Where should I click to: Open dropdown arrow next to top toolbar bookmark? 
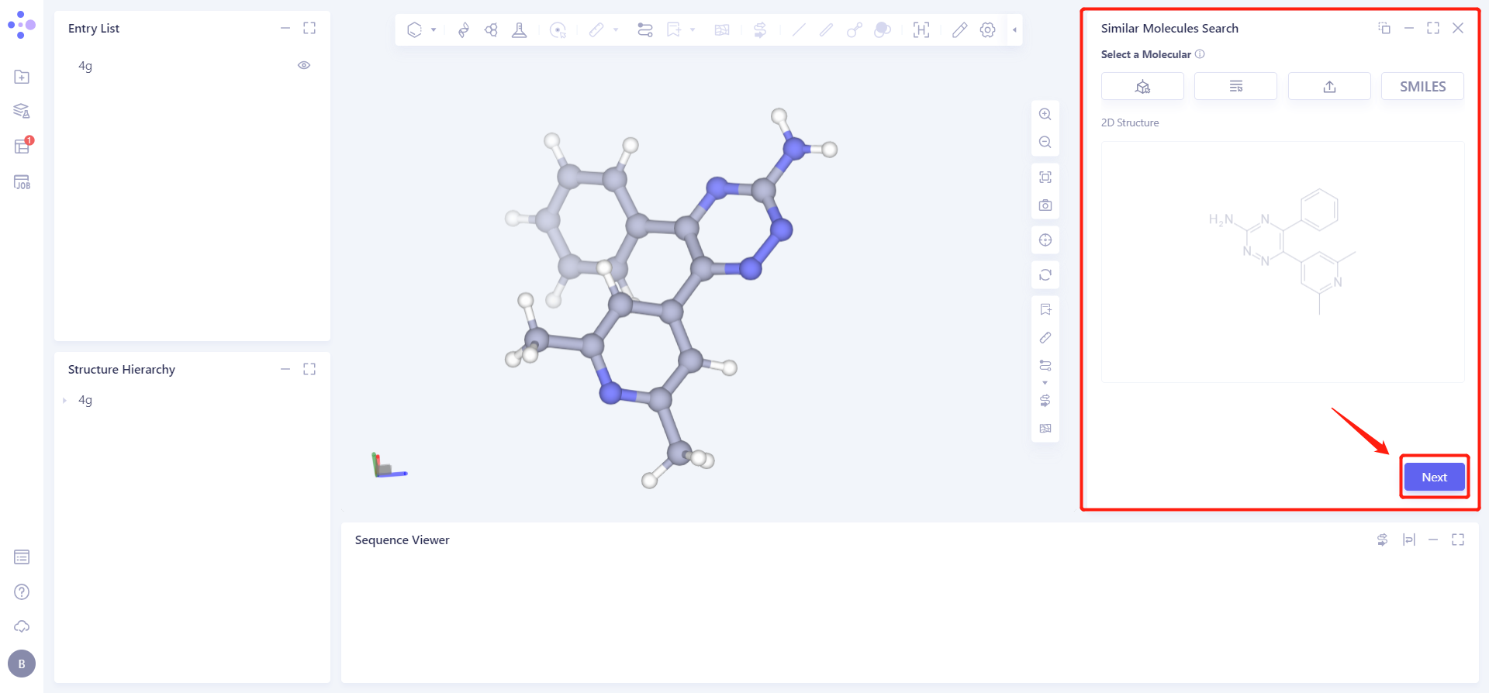point(693,29)
